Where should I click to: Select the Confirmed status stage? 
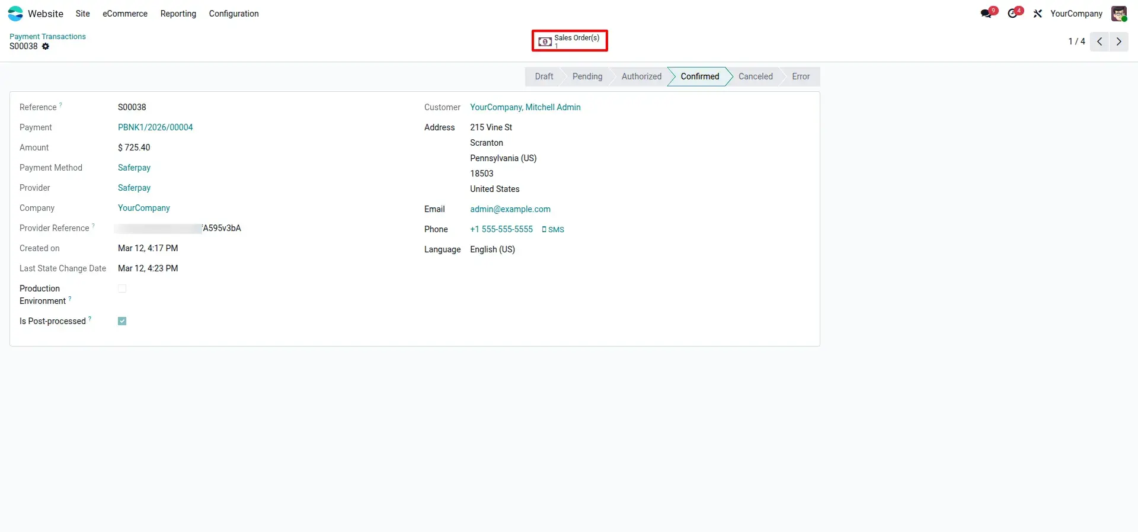point(700,76)
